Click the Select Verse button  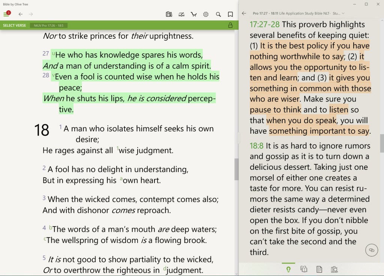coord(15,26)
